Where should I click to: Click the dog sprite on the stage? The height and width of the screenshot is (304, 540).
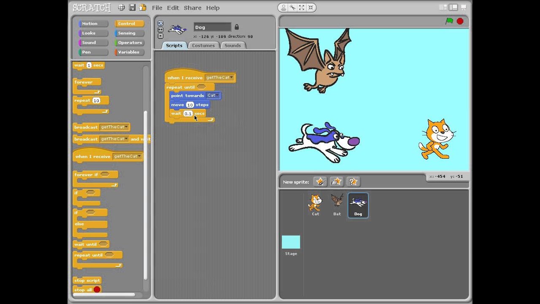[324, 143]
